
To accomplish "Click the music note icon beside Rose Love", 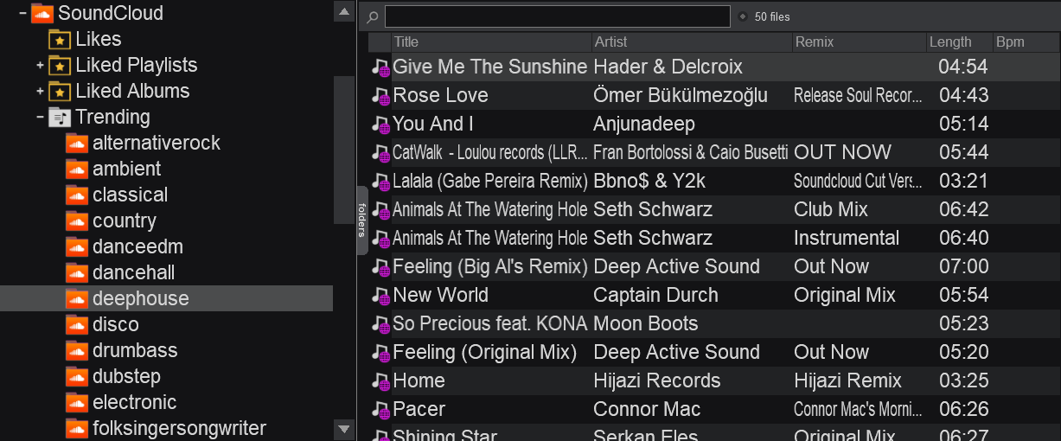I will pyautogui.click(x=380, y=95).
